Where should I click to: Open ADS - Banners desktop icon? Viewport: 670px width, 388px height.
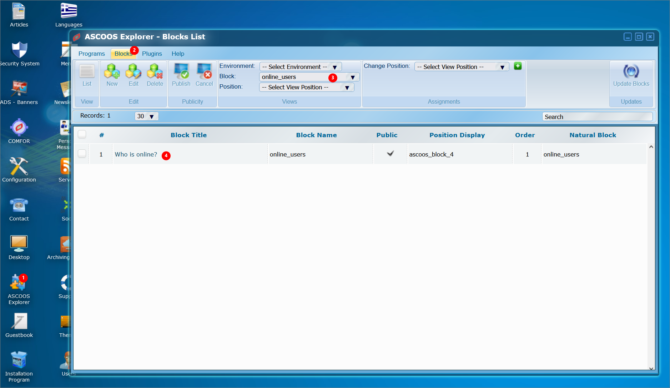(x=19, y=93)
